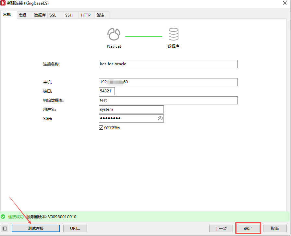Image resolution: width=291 pixels, height=236 pixels.
Task: Click the 数据库 caption under cylinder icon
Action: click(x=174, y=46)
